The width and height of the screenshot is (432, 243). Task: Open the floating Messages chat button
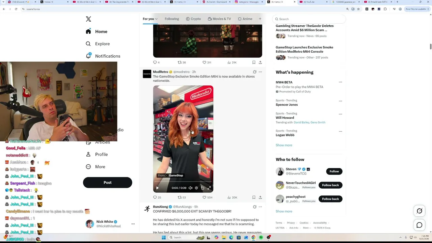point(420,225)
